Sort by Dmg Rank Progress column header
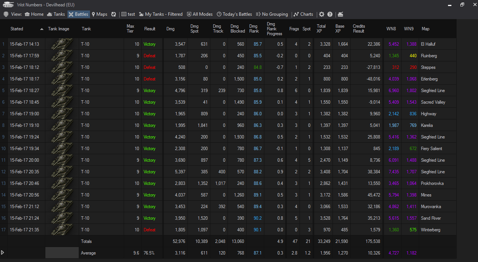 [x=275, y=29]
